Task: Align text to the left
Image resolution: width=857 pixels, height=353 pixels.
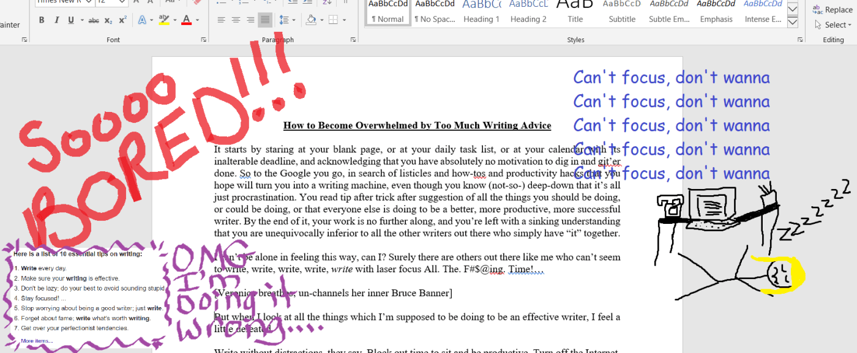Action: click(221, 20)
